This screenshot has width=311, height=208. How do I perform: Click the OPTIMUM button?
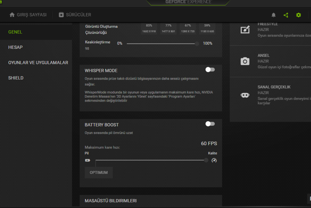98,172
